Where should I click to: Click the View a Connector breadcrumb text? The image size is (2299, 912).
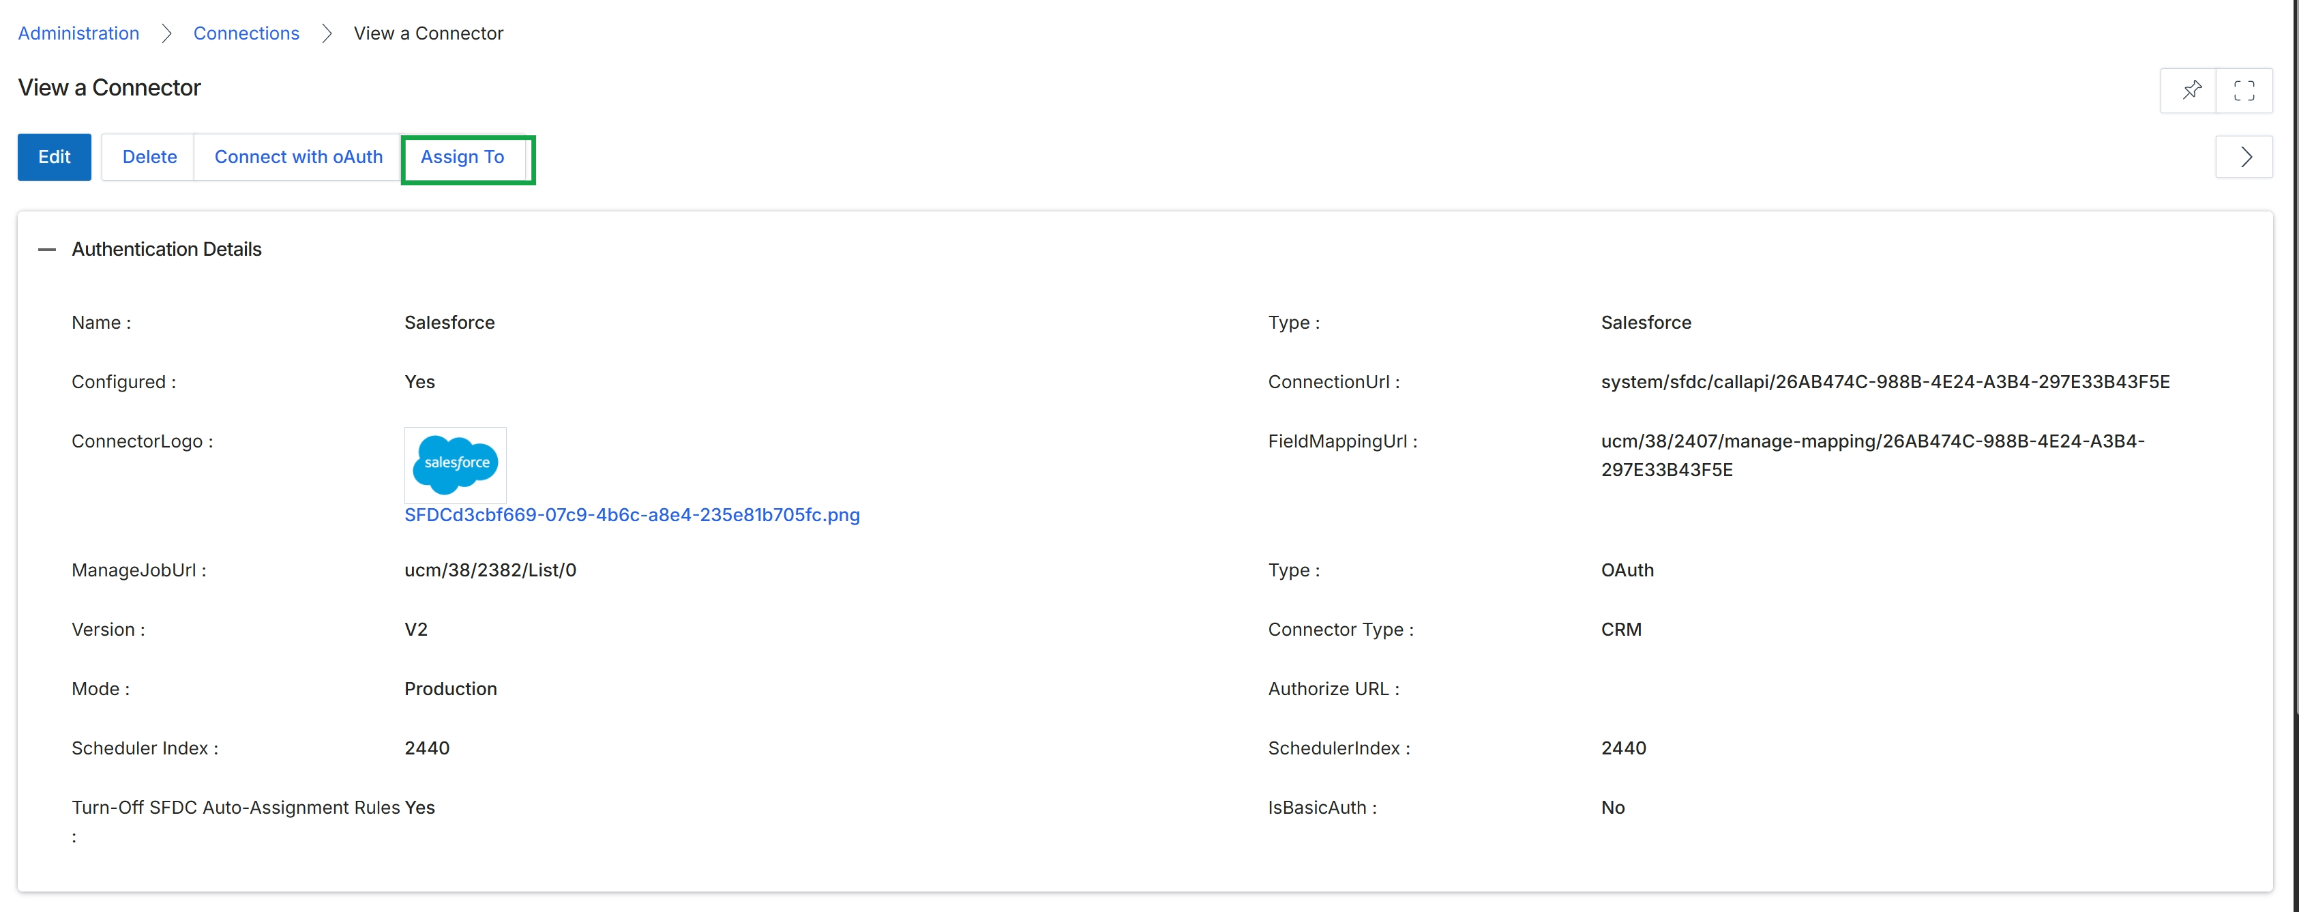click(428, 33)
